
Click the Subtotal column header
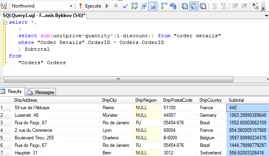tap(248, 100)
